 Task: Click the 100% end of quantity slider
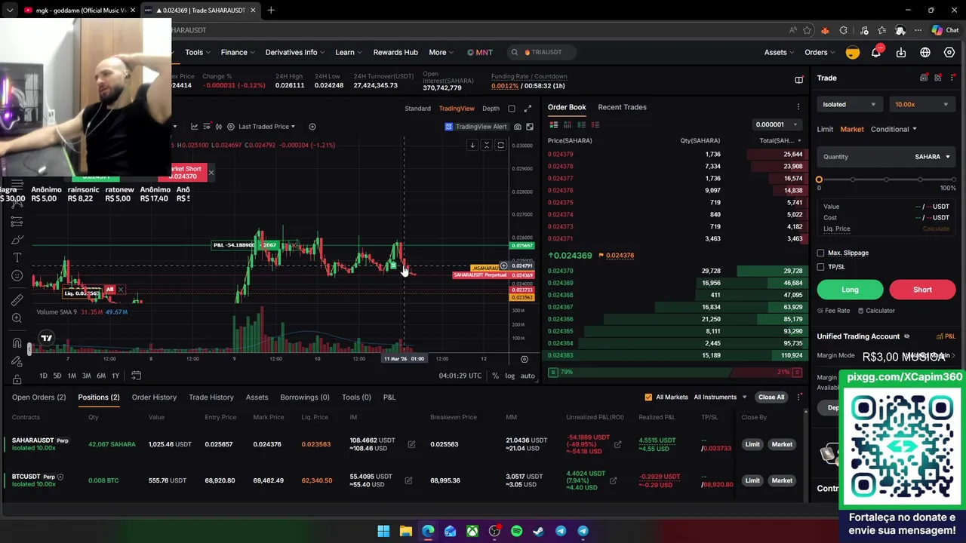[x=952, y=179]
